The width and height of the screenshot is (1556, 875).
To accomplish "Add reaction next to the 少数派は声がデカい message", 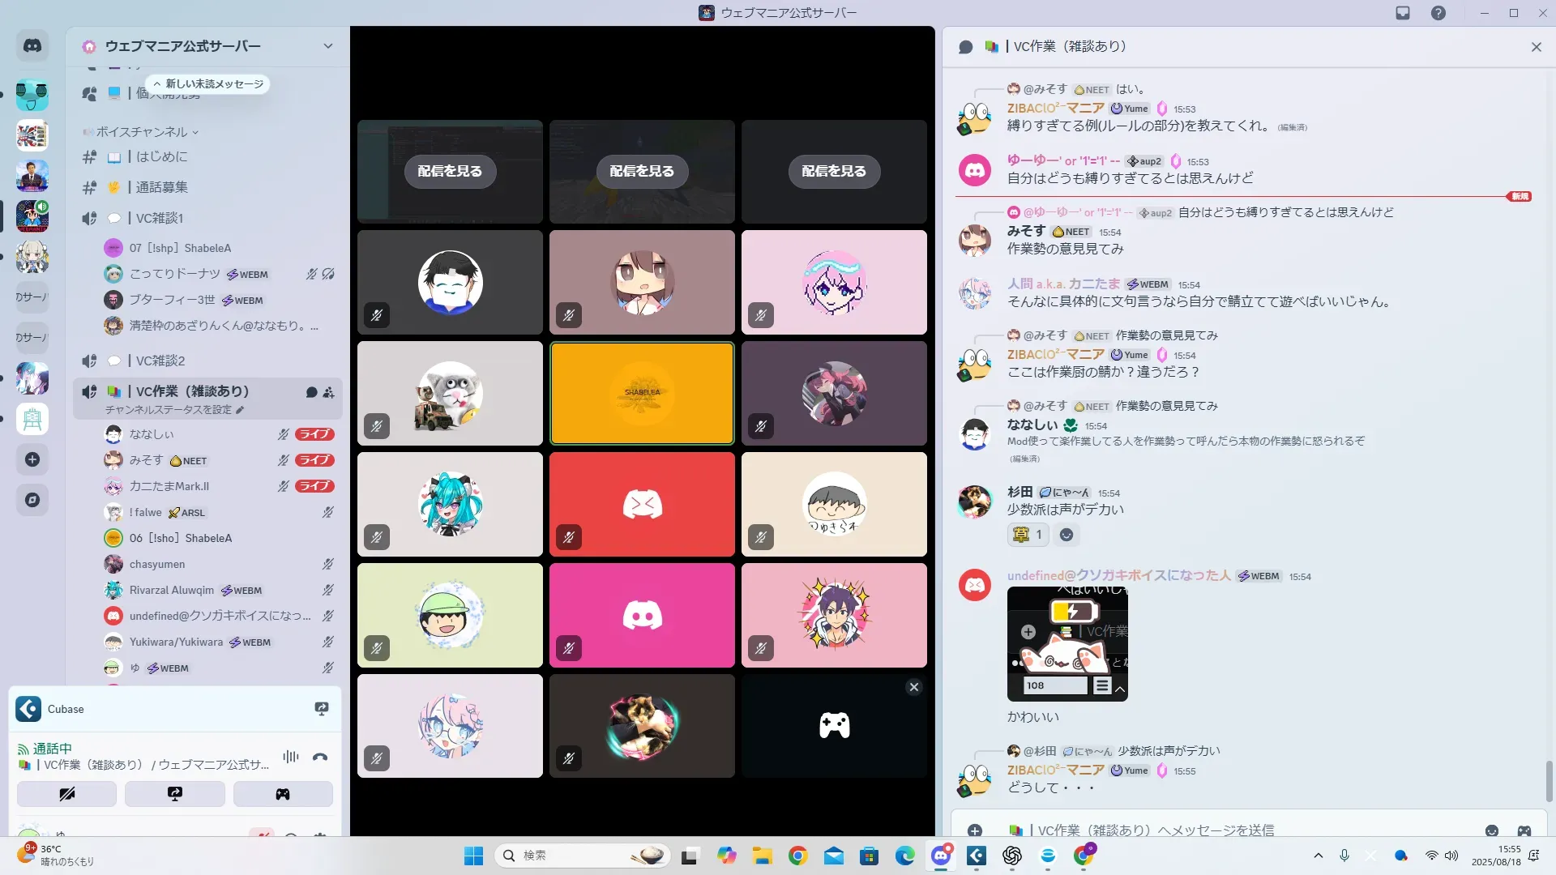I will tap(1067, 535).
